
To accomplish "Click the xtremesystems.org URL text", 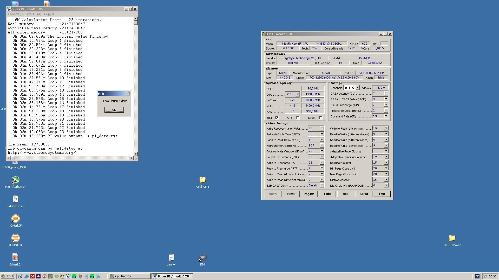I will point(42,152).
